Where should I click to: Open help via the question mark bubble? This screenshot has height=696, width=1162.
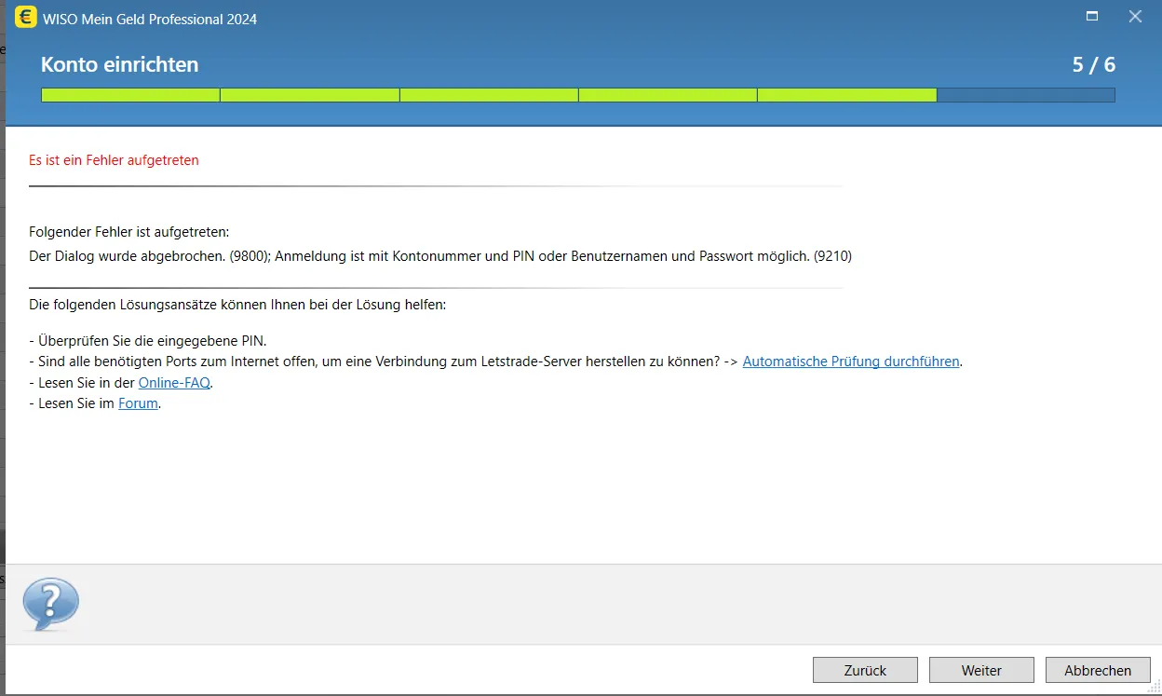pos(50,604)
